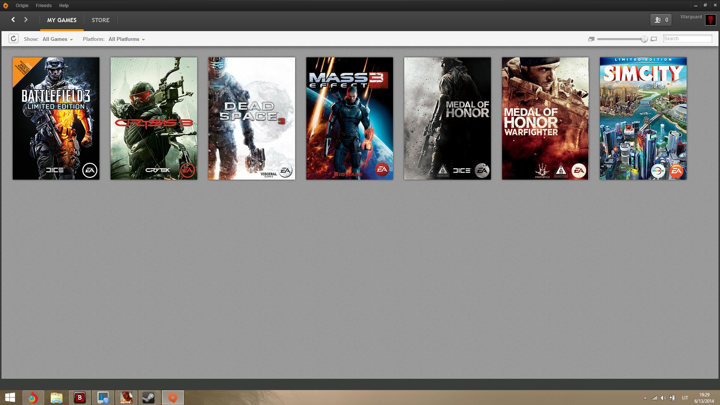This screenshot has width=720, height=405.
Task: Click the refresh game library icon
Action: 13,39
